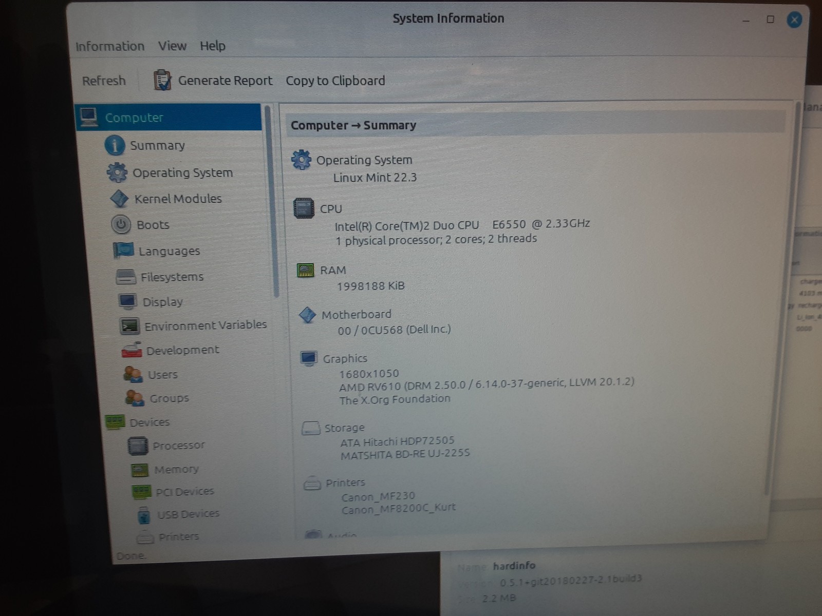The width and height of the screenshot is (822, 616).
Task: Click the Computer → Summary header
Action: point(353,125)
